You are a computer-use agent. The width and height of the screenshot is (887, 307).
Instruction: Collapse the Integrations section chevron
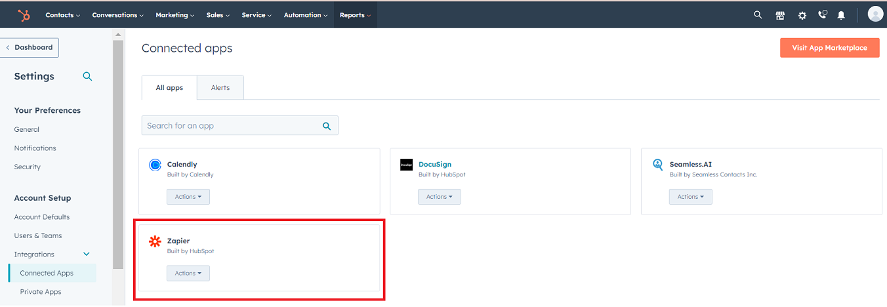(x=86, y=255)
